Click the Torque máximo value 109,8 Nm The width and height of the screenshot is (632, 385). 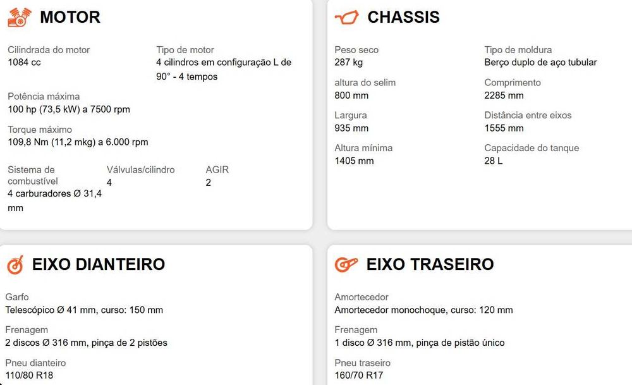pyautogui.click(x=78, y=142)
